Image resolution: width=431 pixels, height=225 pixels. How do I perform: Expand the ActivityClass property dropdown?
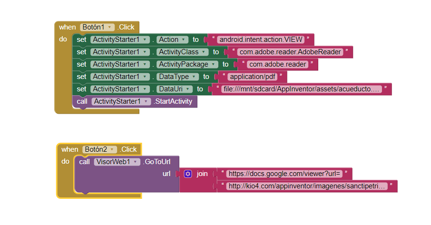point(204,52)
